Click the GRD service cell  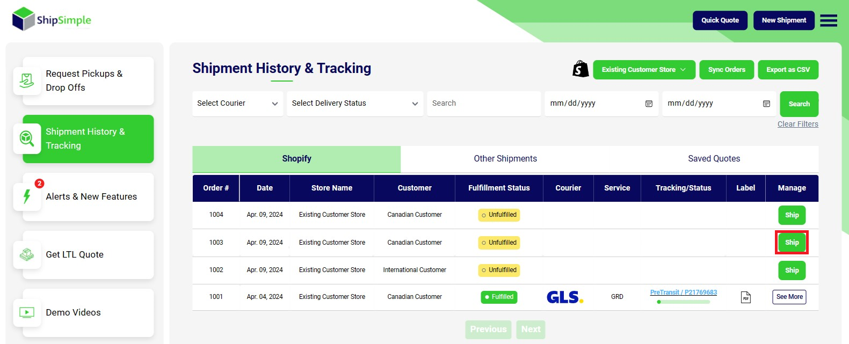point(617,297)
